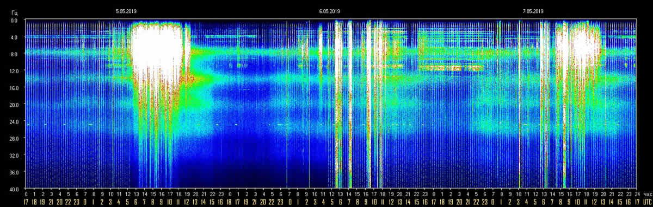The height and width of the screenshot is (207, 653).
Task: Select the 40.0 frequency axis mark
Action: (14, 189)
